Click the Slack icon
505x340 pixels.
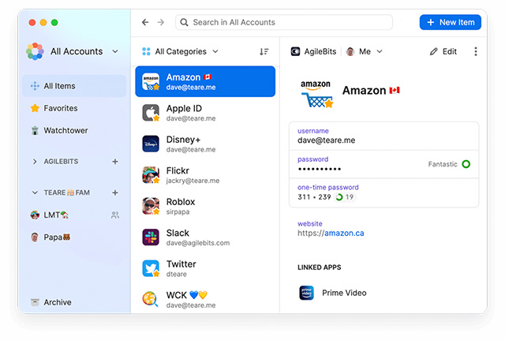pos(151,237)
